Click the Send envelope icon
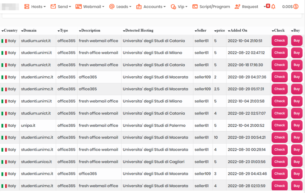Image resolution: width=305 pixels, height=193 pixels. (x=53, y=7)
